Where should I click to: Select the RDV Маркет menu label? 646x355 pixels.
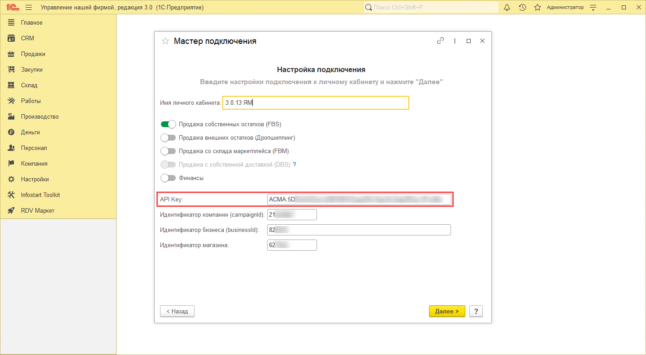tap(38, 210)
